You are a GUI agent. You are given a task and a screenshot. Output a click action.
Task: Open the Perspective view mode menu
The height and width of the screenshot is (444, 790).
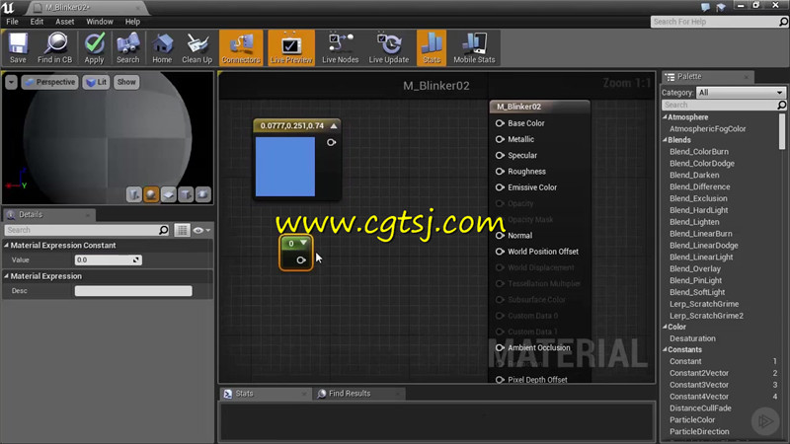coord(50,82)
